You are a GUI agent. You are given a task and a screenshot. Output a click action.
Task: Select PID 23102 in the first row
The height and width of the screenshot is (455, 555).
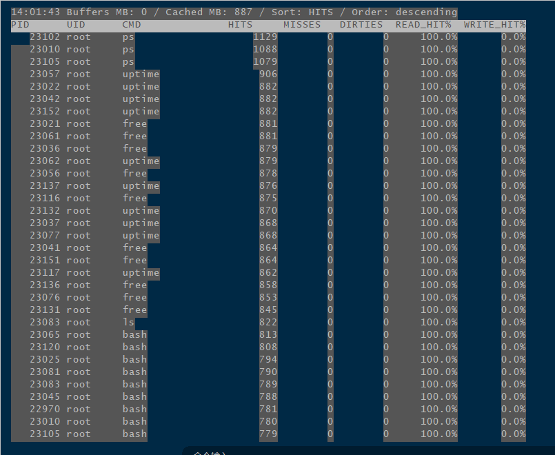(x=45, y=37)
